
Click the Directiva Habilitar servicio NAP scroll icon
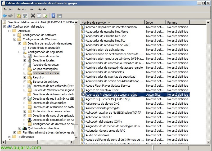(x=4, y=22)
